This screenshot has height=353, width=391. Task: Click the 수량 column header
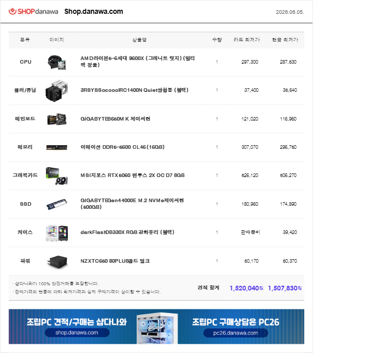coord(217,40)
